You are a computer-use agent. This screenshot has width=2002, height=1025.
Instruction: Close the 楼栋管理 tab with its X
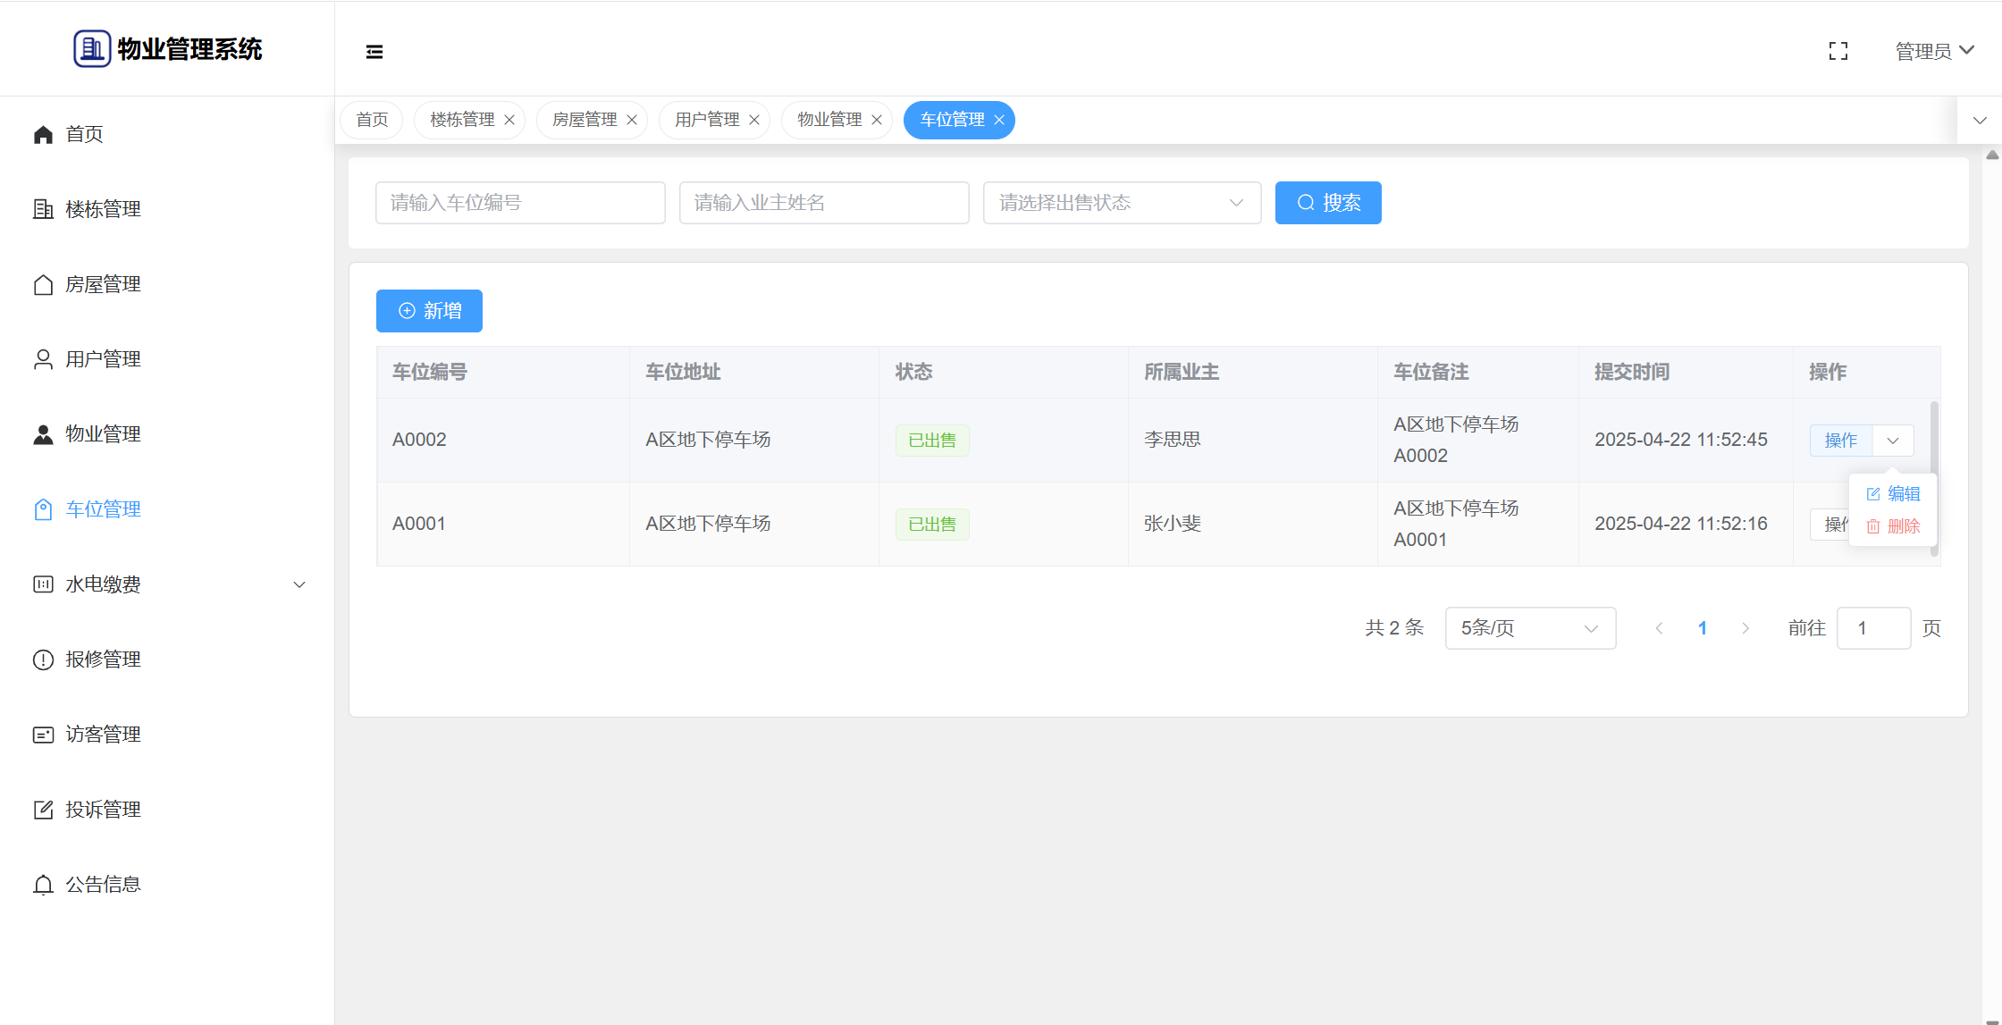click(509, 121)
